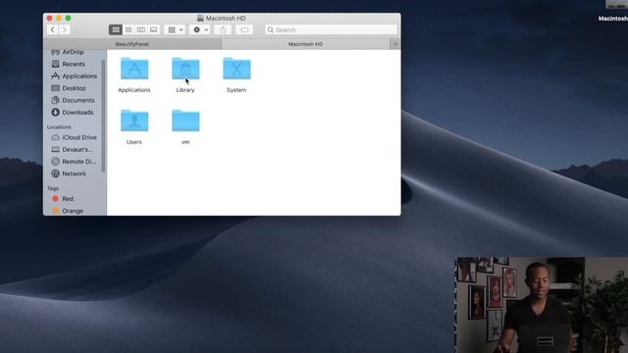Click the Recents clock icon in sidebar
The width and height of the screenshot is (628, 353).
(x=56, y=64)
